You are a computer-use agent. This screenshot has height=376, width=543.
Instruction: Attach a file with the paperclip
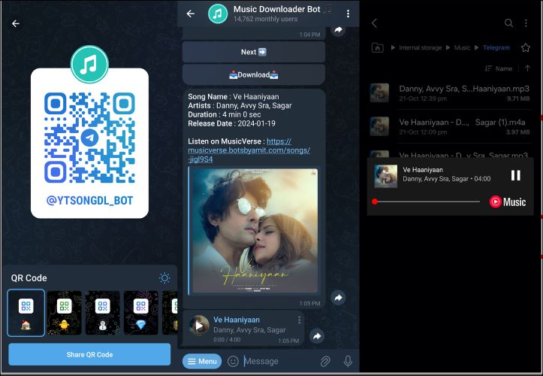click(x=325, y=362)
